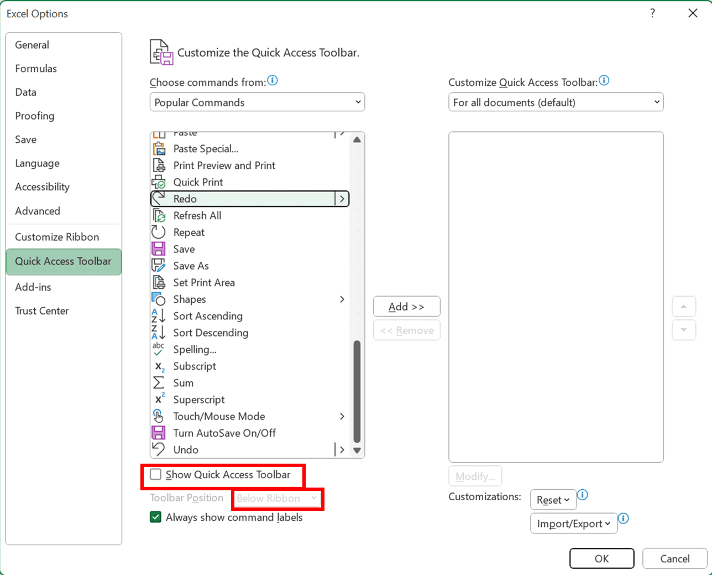712x575 pixels.
Task: Open the Language options category
Action: point(64,163)
